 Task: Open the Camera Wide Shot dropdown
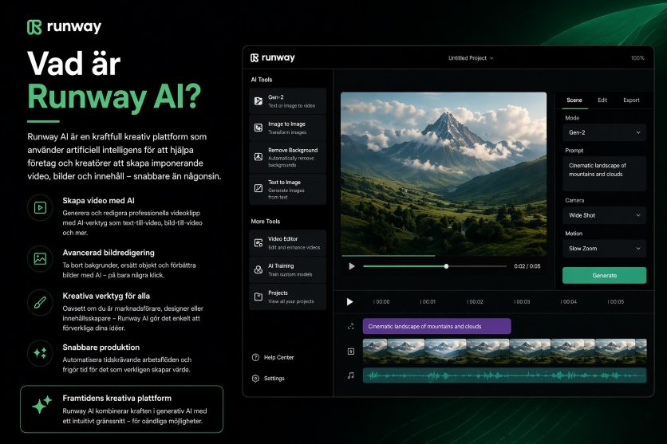[x=604, y=215]
